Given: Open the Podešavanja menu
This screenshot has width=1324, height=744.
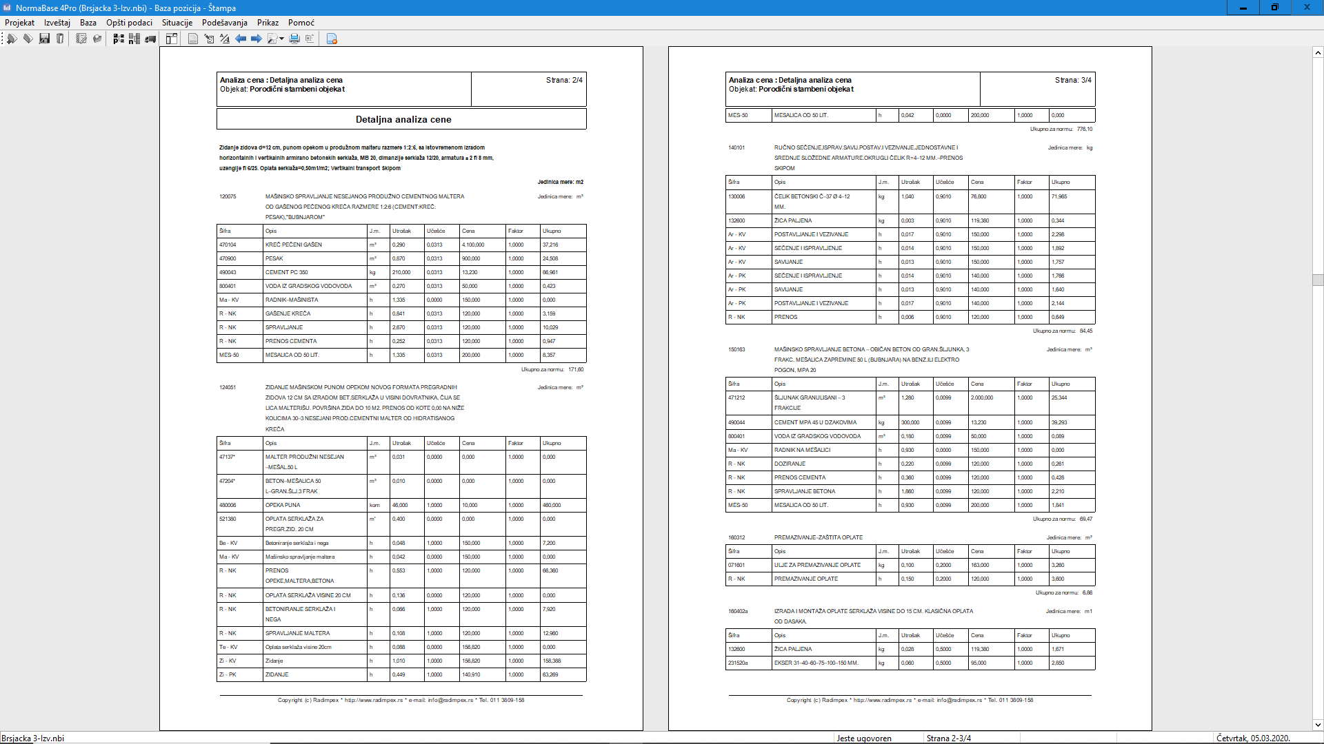Looking at the screenshot, I should pos(224,23).
